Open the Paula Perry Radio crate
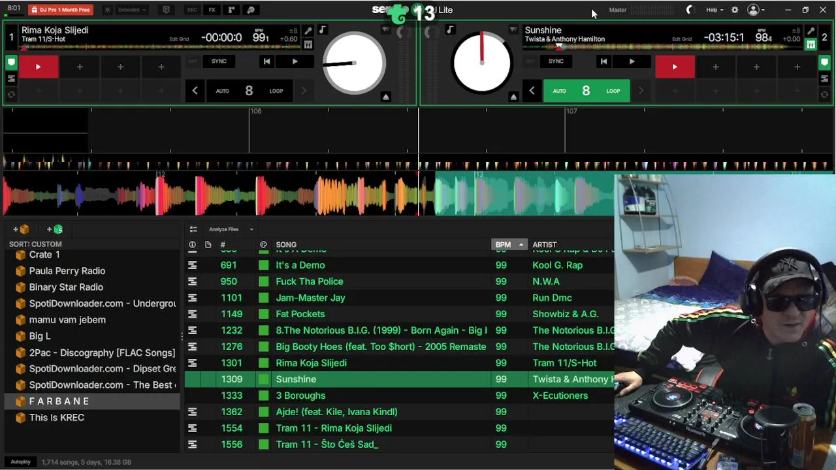The image size is (836, 470). (x=67, y=271)
